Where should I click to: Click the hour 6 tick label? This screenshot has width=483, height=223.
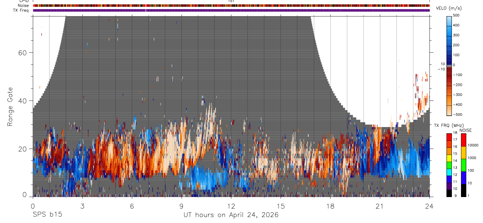click(x=132, y=206)
